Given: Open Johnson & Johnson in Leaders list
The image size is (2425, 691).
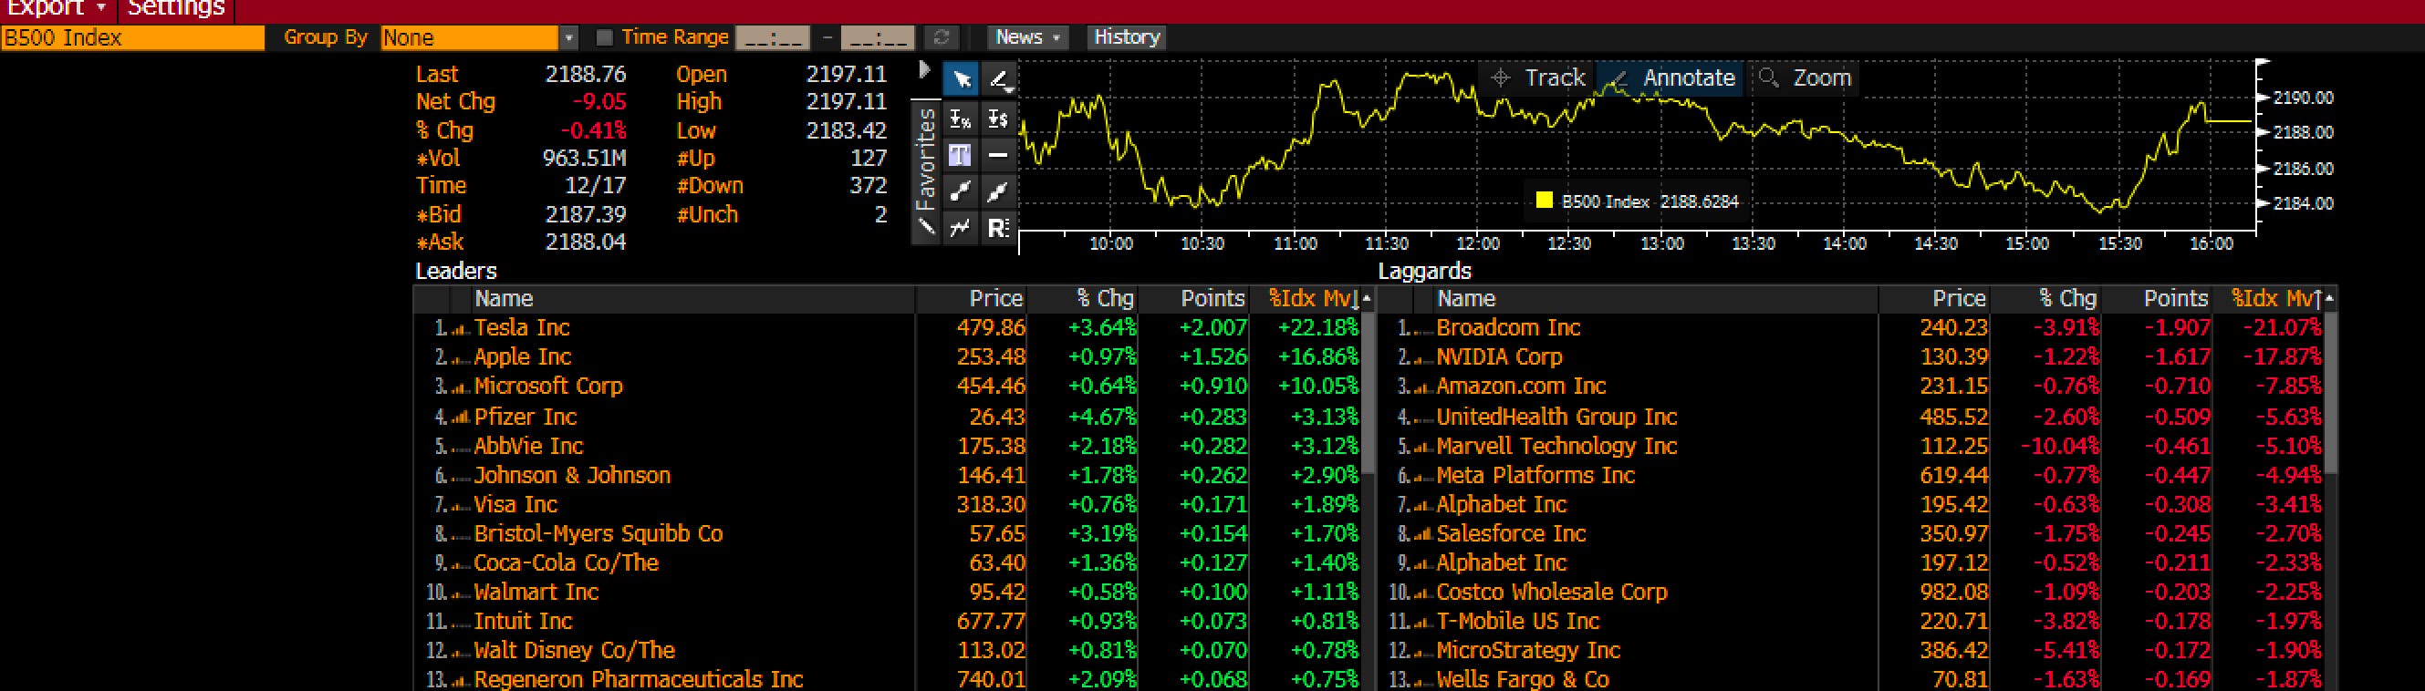Looking at the screenshot, I should click(572, 476).
